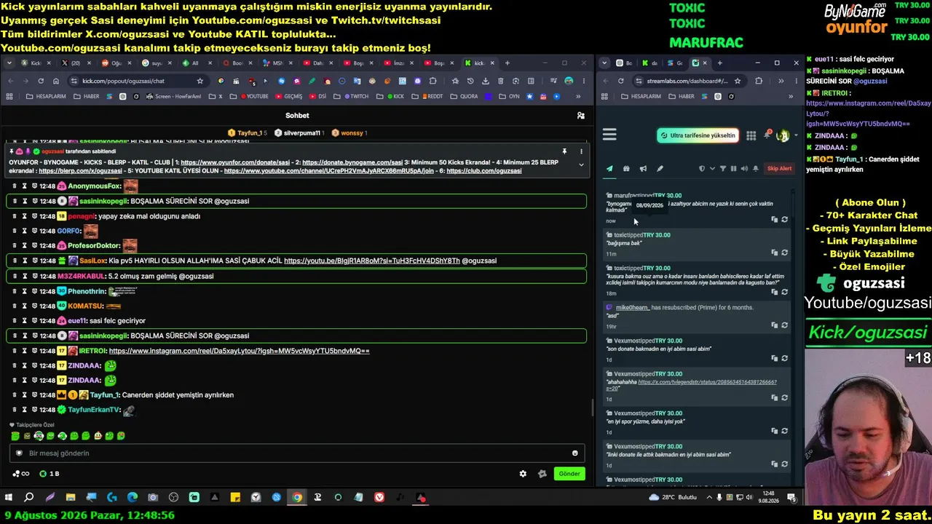Screen dimensions: 932x524
Task: Click the shield moderation icon in Streamlabs
Action: [702, 169]
